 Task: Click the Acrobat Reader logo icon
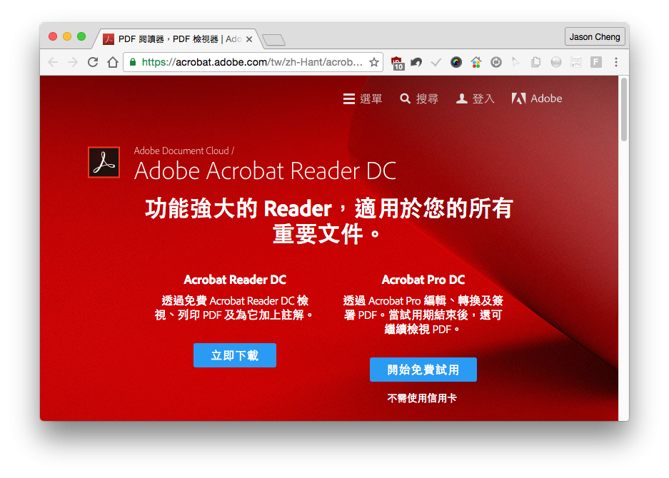(x=104, y=162)
